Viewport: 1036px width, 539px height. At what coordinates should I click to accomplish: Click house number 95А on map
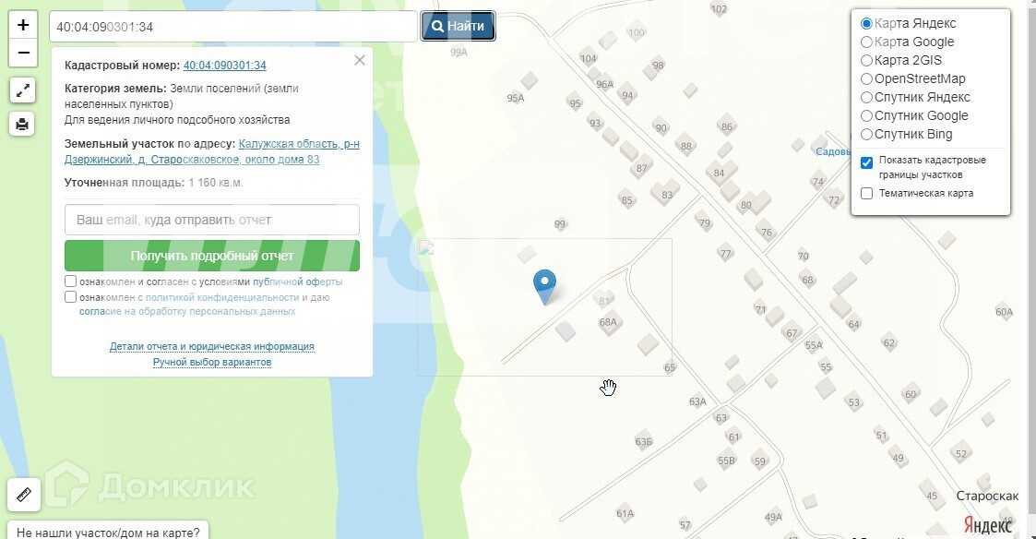(516, 98)
